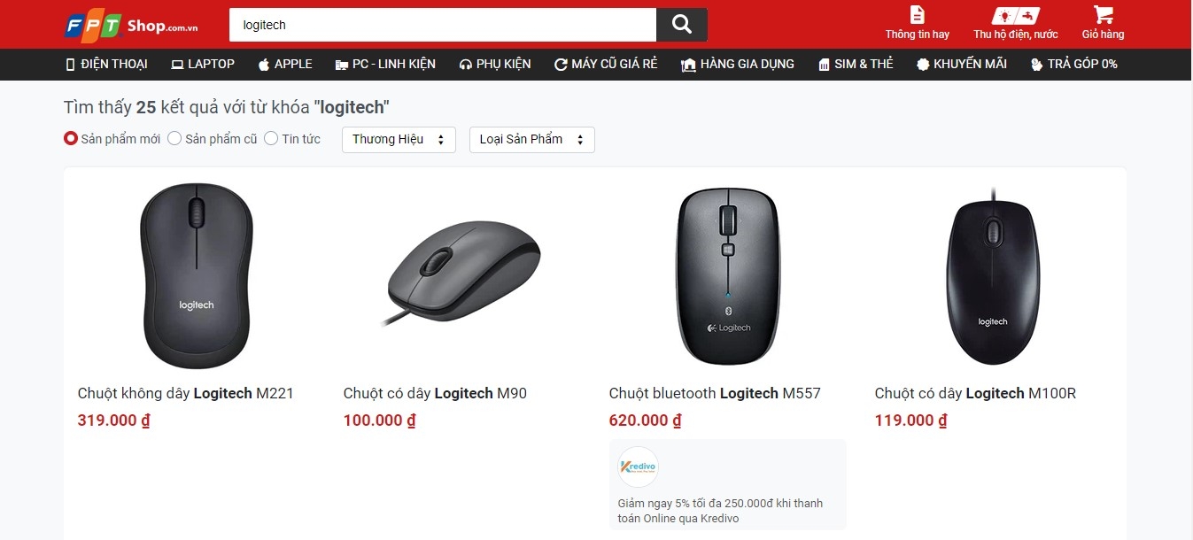Select the Tin tức radio button
1193x540 pixels.
click(x=271, y=138)
